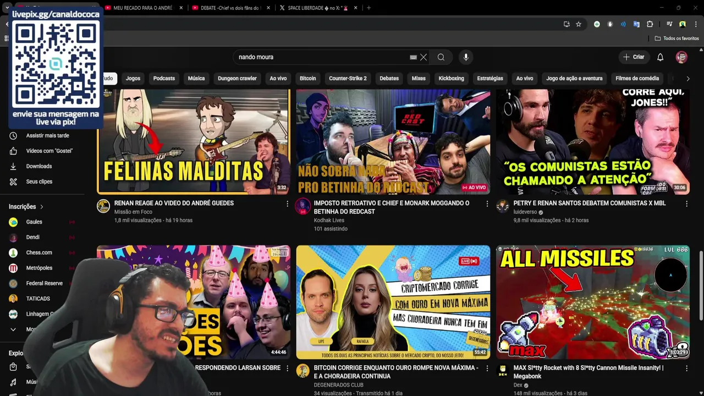This screenshot has height=396, width=704.
Task: Select Jogo de ação e aventura chip
Action: tap(574, 79)
